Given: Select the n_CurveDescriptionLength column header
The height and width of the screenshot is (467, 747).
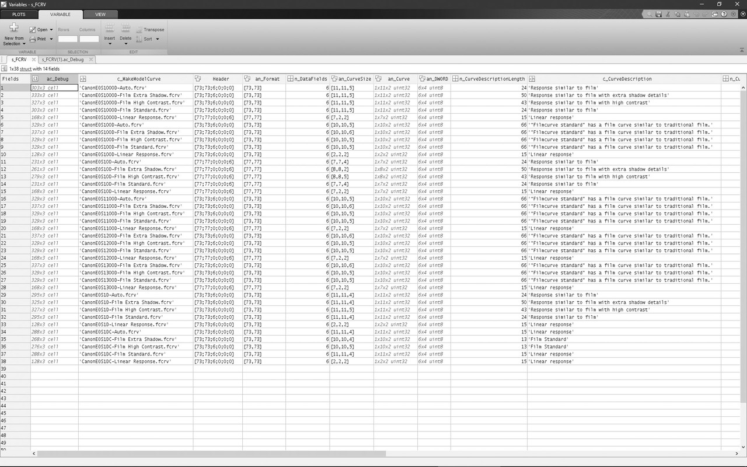Looking at the screenshot, I should 489,79.
